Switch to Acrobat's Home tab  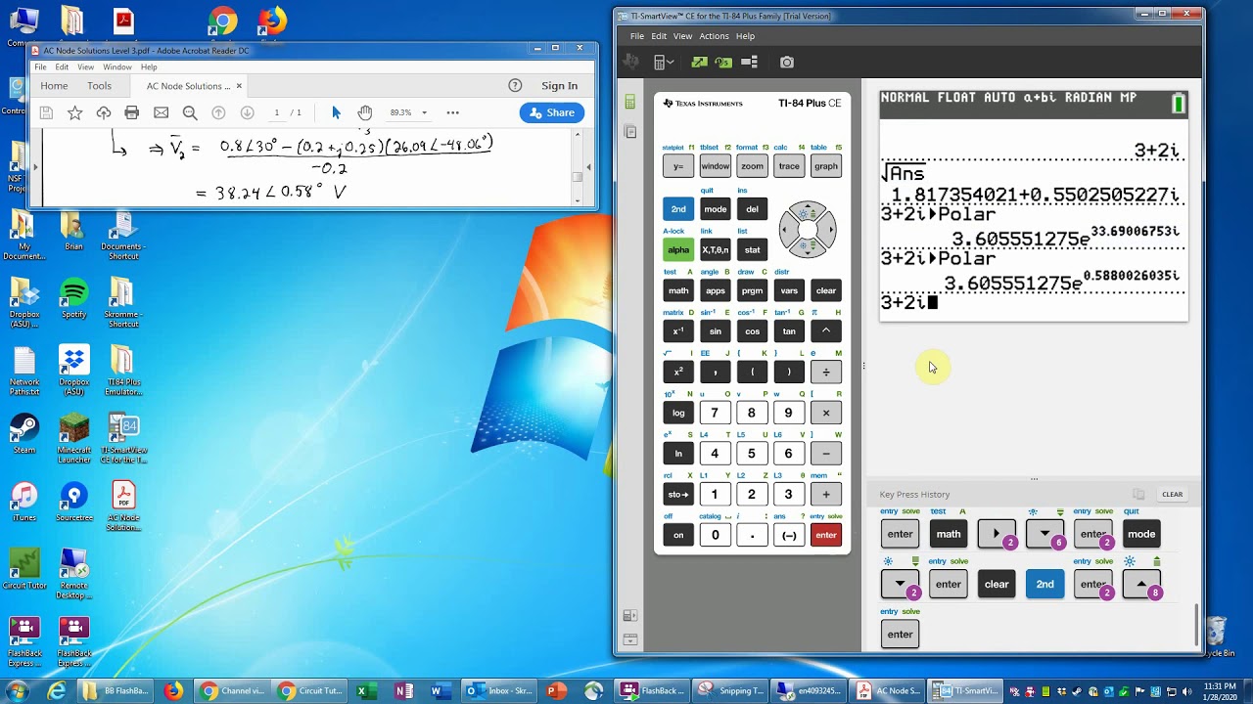(54, 86)
